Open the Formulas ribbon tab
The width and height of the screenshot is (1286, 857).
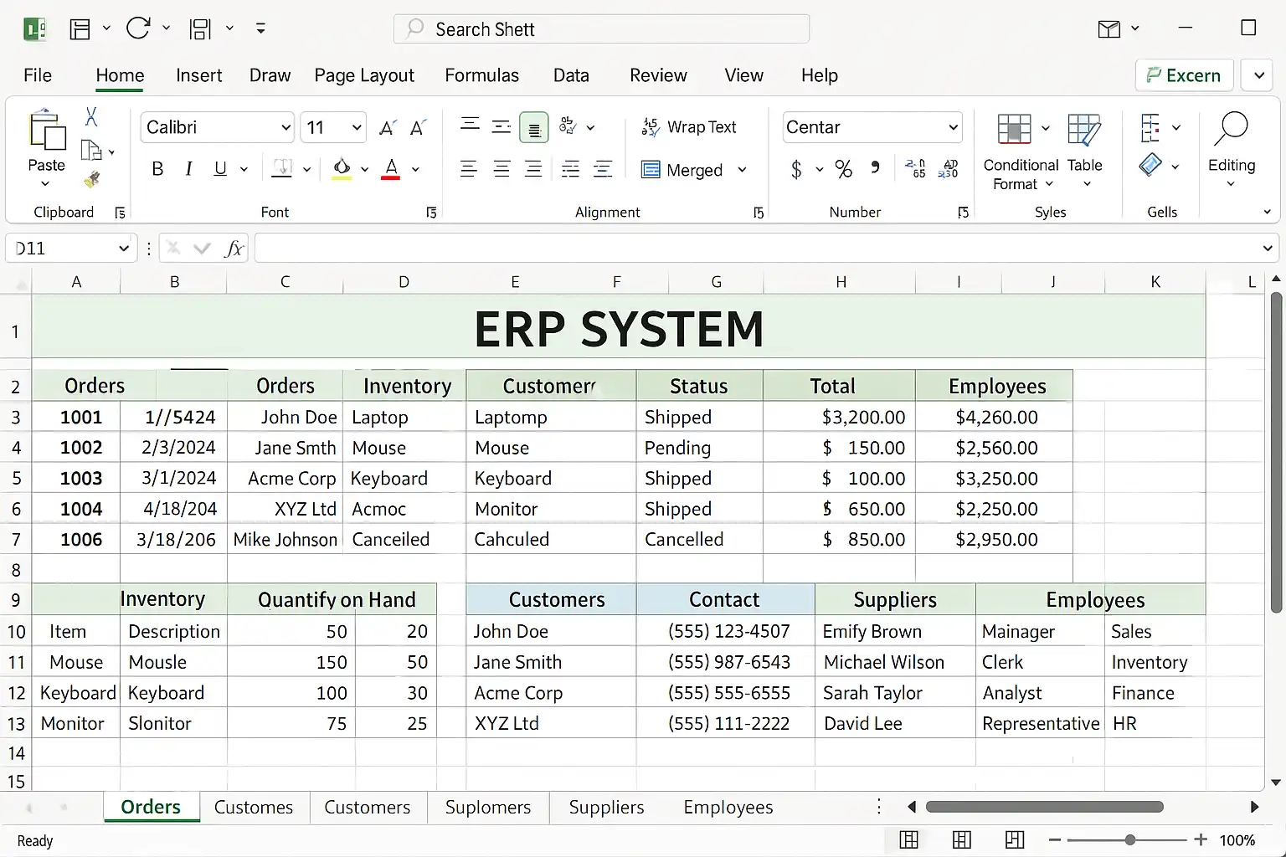point(481,75)
